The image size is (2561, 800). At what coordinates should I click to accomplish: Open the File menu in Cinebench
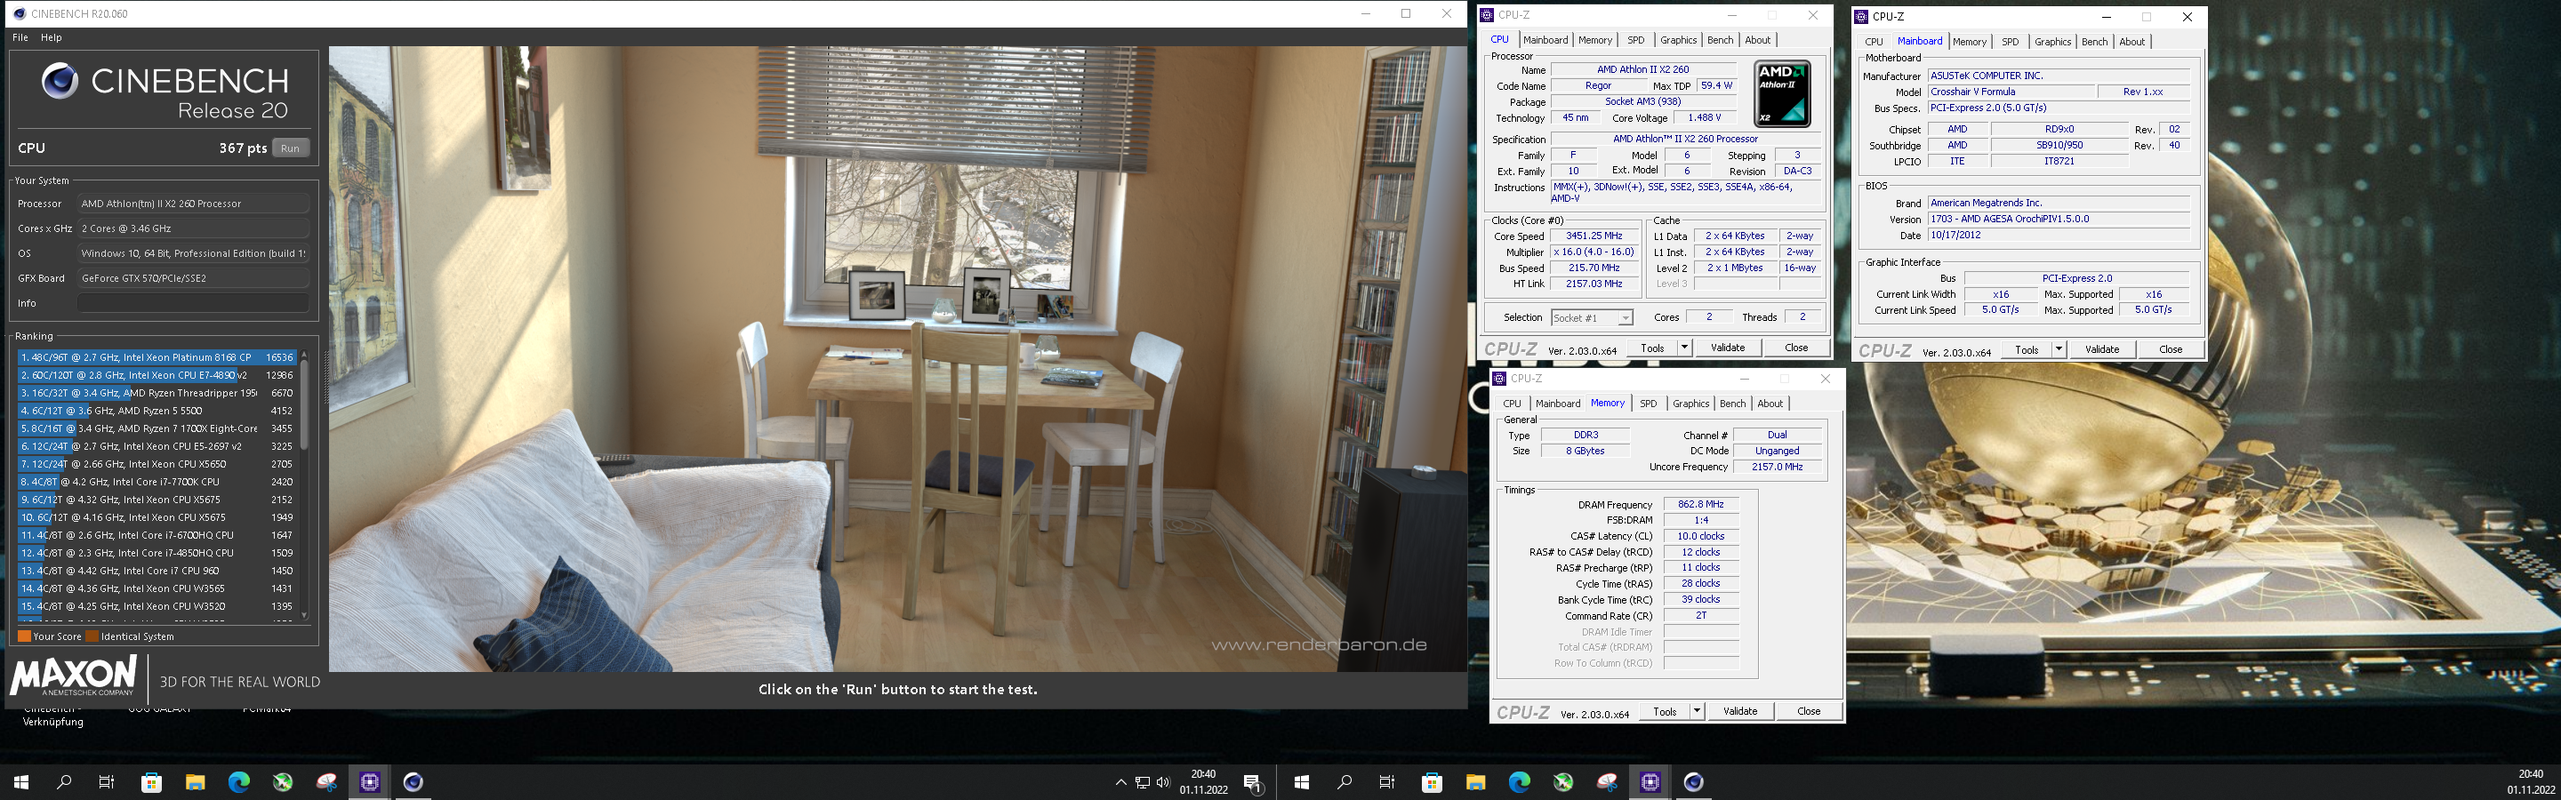(20, 37)
